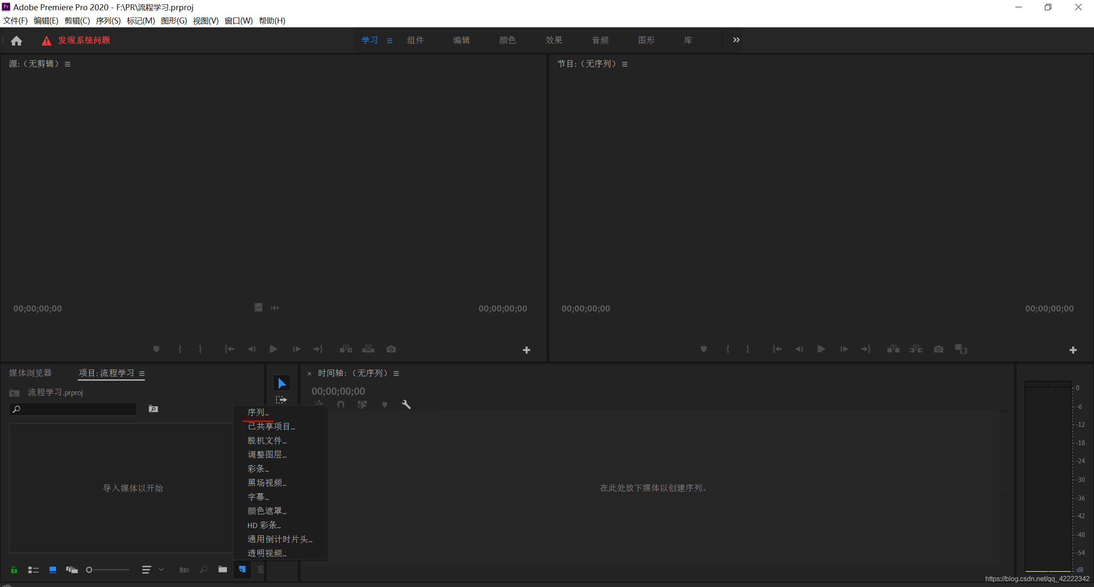The image size is (1094, 587).
Task: Export frame from Program monitor camera icon
Action: 938,349
